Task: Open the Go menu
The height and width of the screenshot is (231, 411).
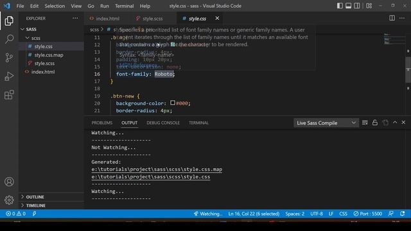Action: click(91, 6)
